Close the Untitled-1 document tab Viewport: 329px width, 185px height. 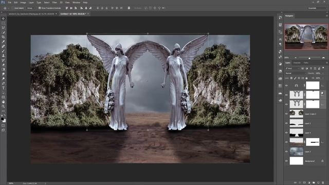click(88, 14)
